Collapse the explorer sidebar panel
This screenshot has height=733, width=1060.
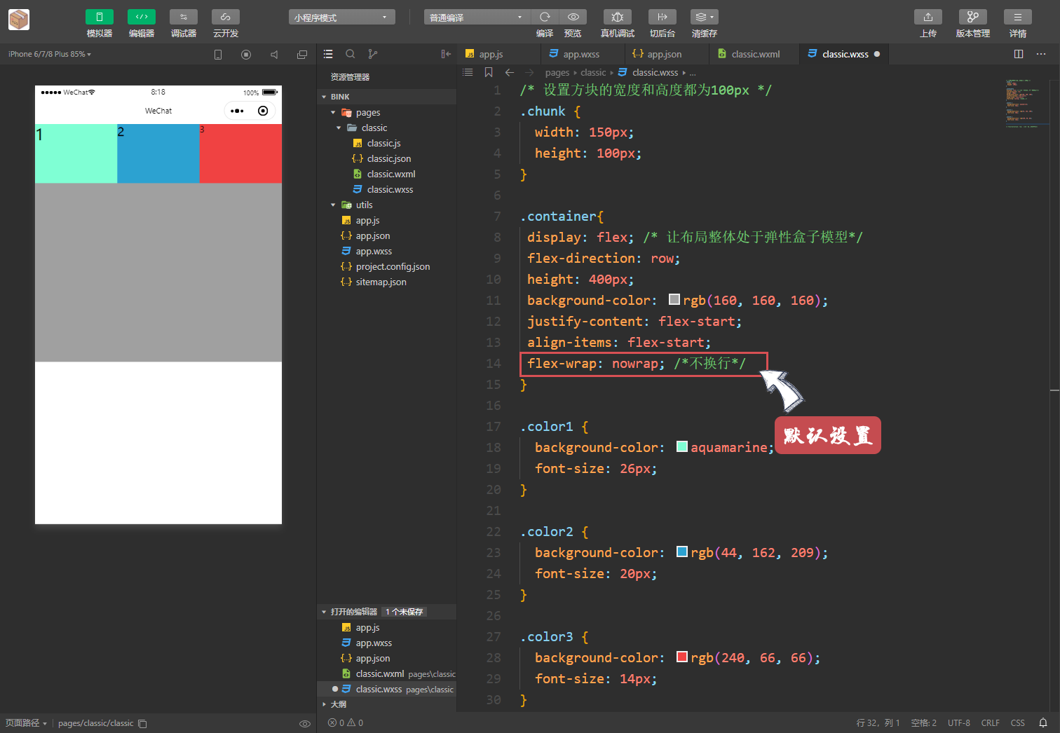446,54
